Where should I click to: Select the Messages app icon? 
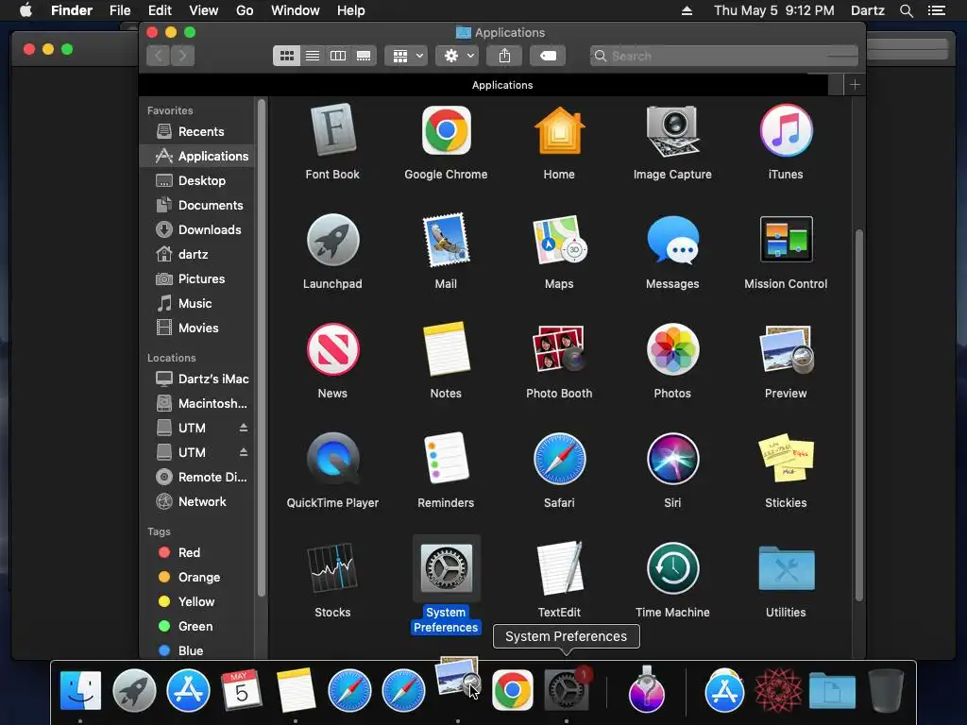pos(672,240)
